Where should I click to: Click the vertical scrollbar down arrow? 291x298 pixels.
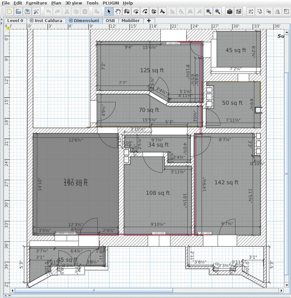pos(287,285)
